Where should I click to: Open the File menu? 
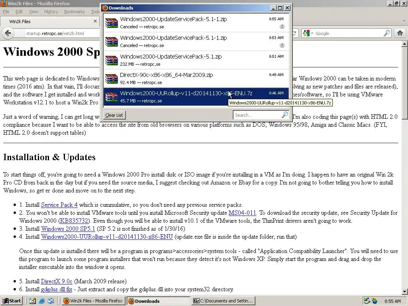pyautogui.click(x=6, y=12)
